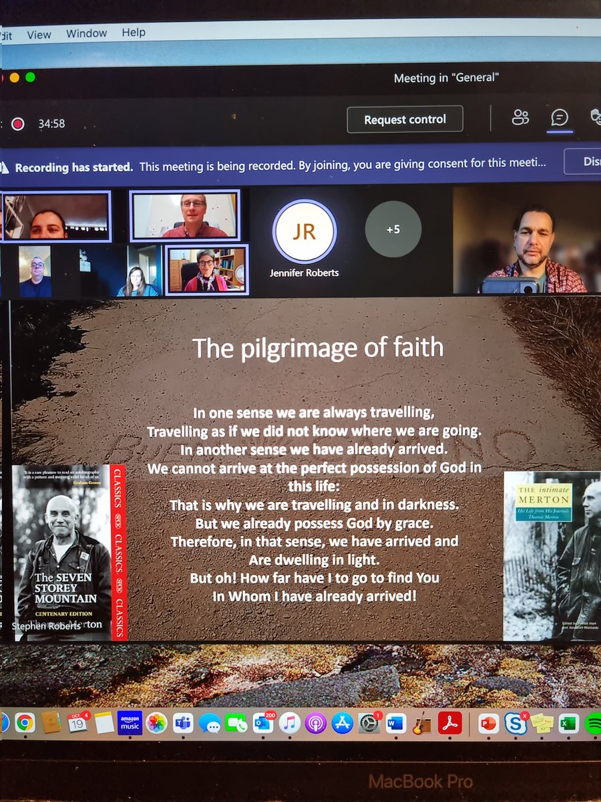Open GarageBand from the Dock
Viewport: 601px width, 802px height.
[423, 722]
